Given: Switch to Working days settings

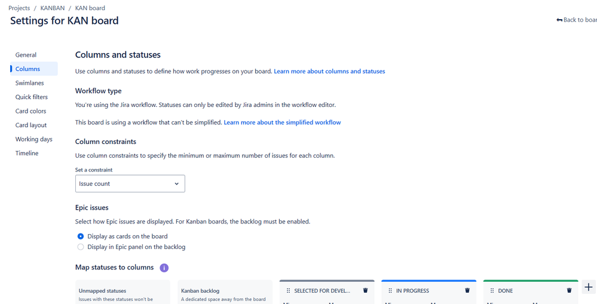Looking at the screenshot, I should click(34, 139).
